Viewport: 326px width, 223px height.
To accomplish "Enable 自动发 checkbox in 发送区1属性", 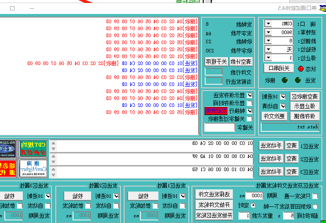I will (x=183, y=206).
